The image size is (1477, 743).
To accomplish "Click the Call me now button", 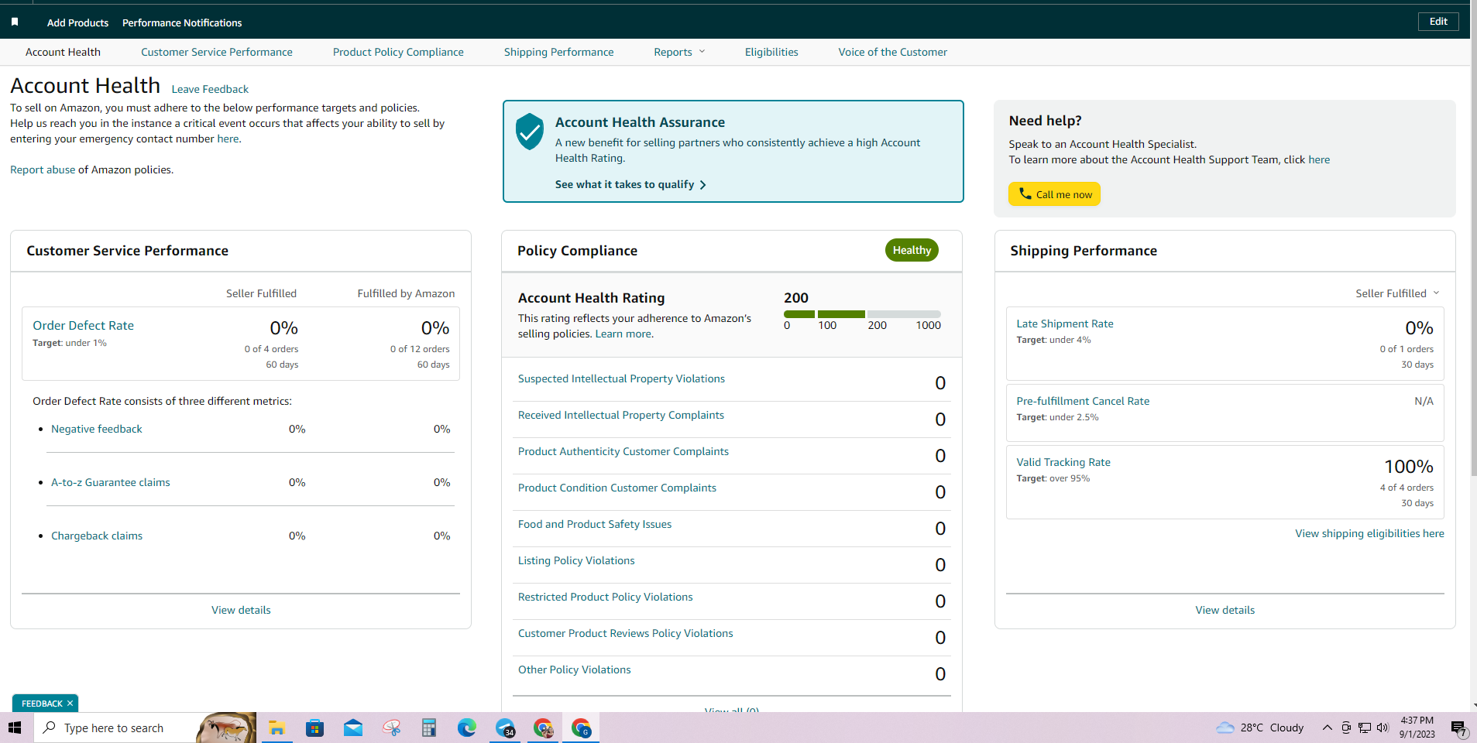I will (x=1054, y=194).
